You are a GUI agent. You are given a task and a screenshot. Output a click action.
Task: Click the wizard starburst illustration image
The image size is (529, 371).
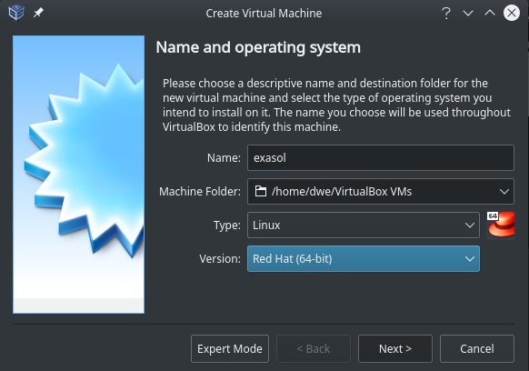tap(78, 175)
